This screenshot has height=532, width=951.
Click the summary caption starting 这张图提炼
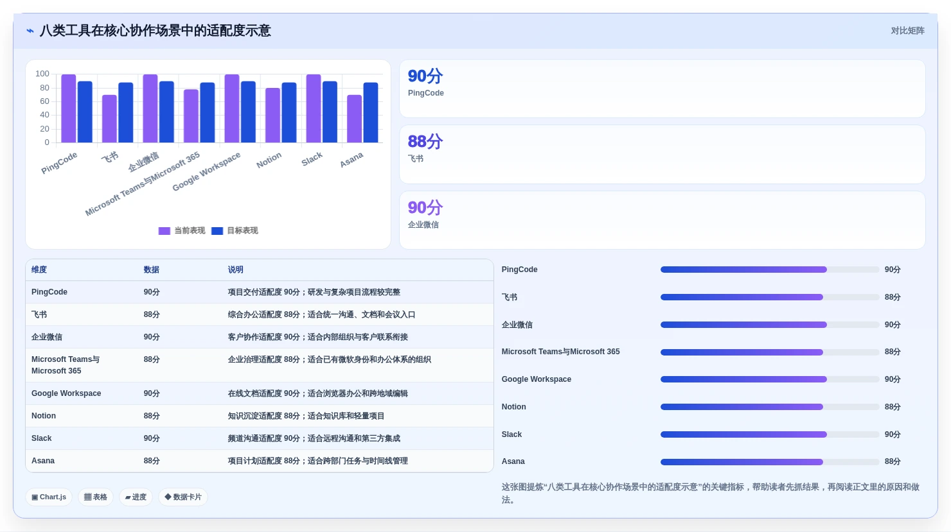tap(711, 493)
